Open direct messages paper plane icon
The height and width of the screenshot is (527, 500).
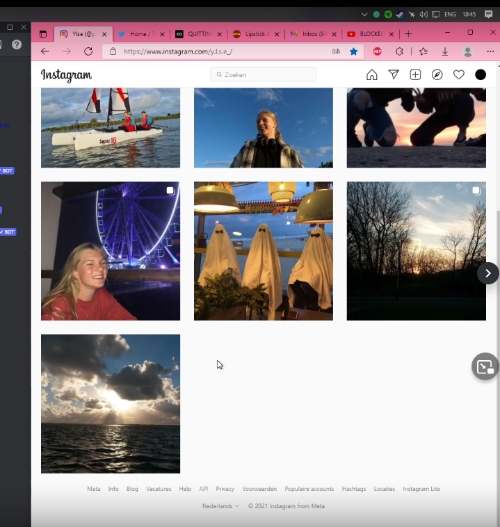[x=394, y=74]
